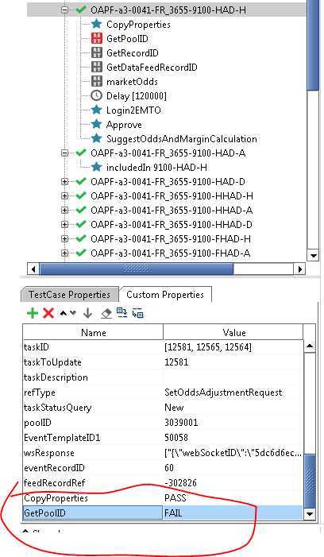Select the eventRecordID property name
The height and width of the screenshot is (557, 324).
(x=54, y=468)
